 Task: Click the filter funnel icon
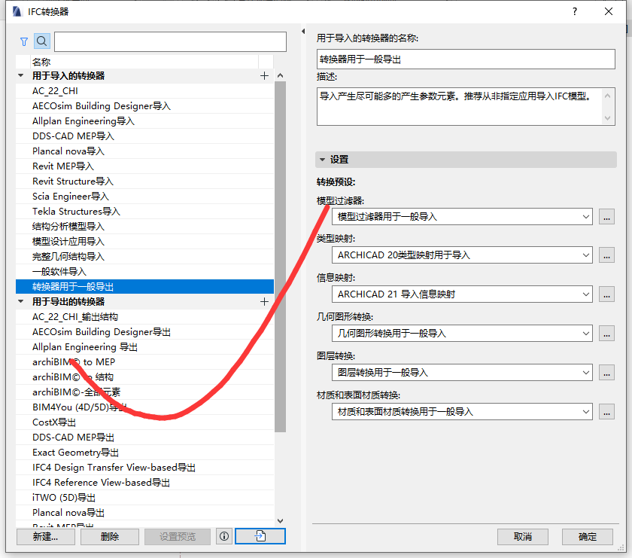pyautogui.click(x=24, y=41)
